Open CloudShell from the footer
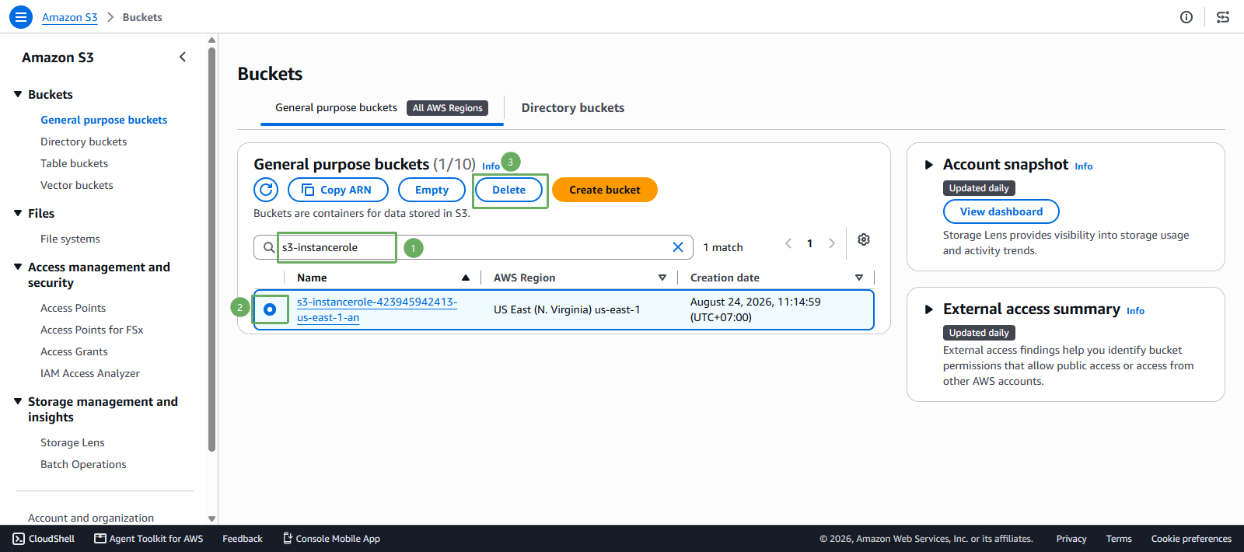Image resolution: width=1244 pixels, height=552 pixels. (44, 539)
